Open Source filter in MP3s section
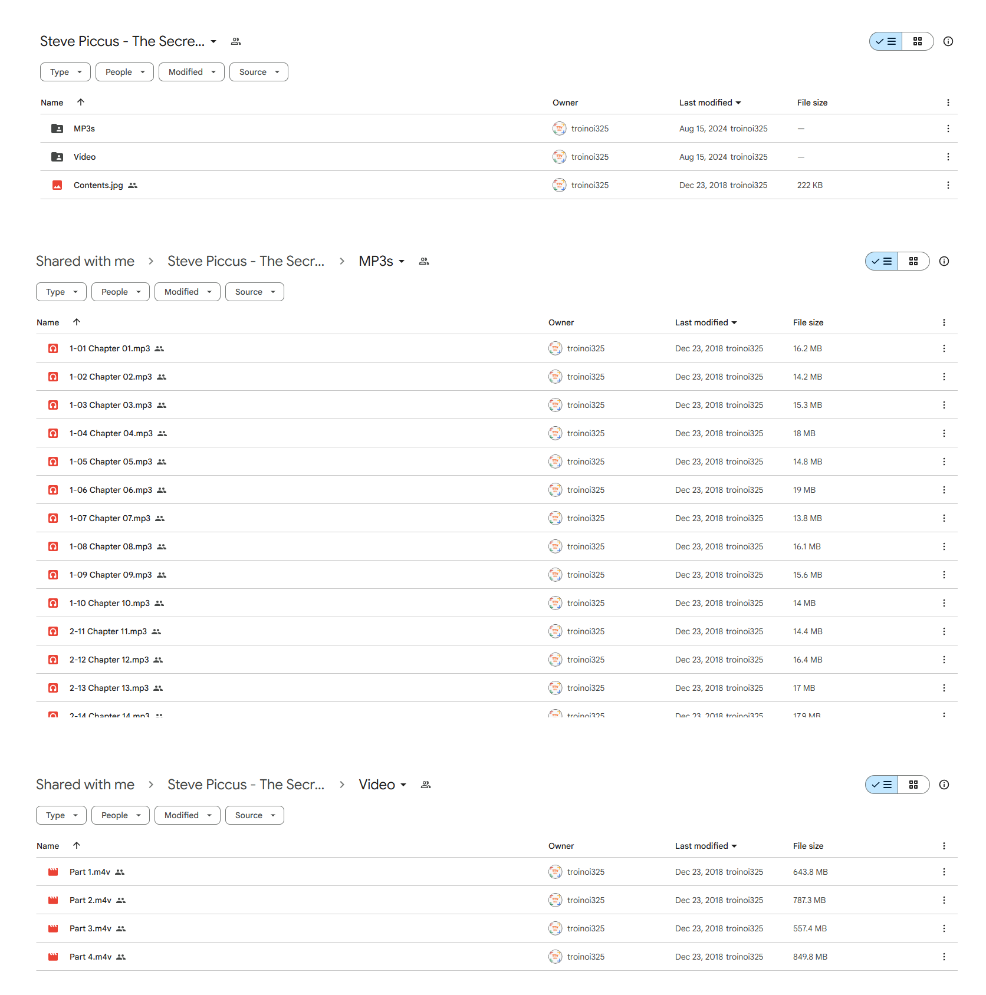The image size is (986, 995). pyautogui.click(x=255, y=292)
